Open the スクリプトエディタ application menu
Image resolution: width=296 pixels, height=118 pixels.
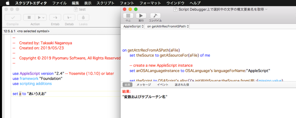[31, 3]
